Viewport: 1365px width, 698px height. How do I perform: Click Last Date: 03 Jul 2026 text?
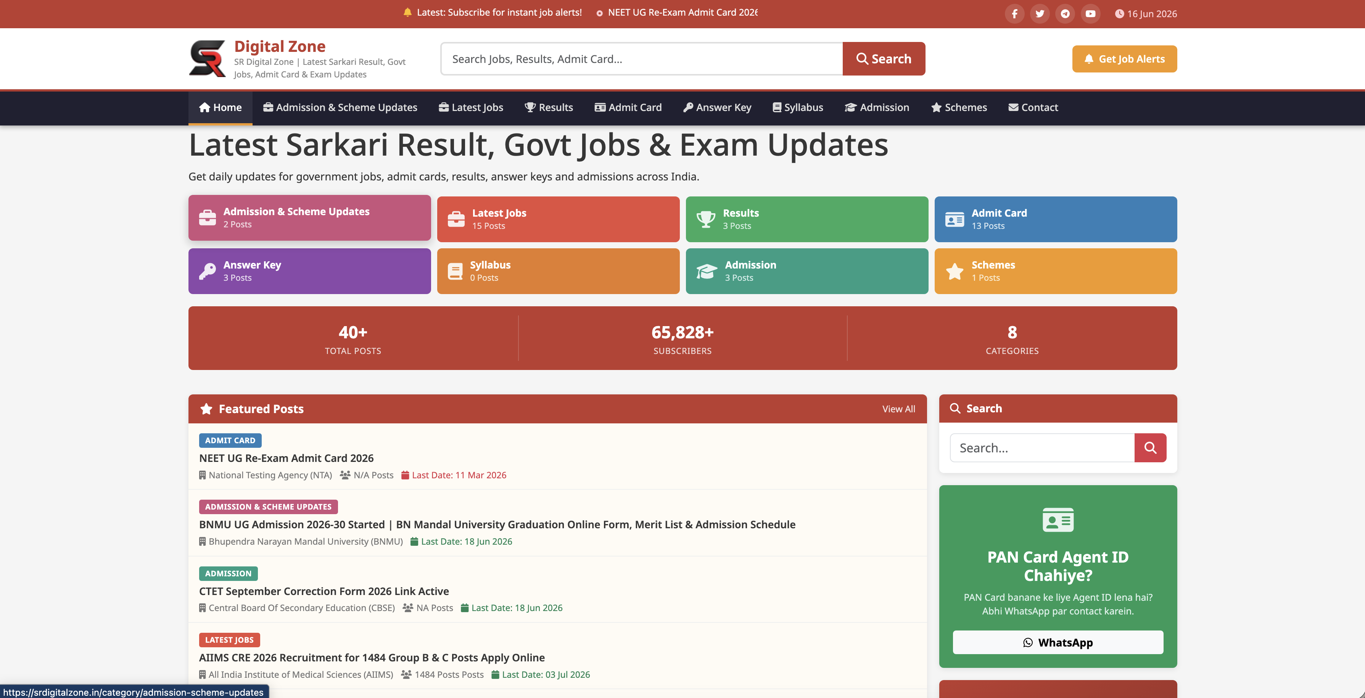[546, 675]
